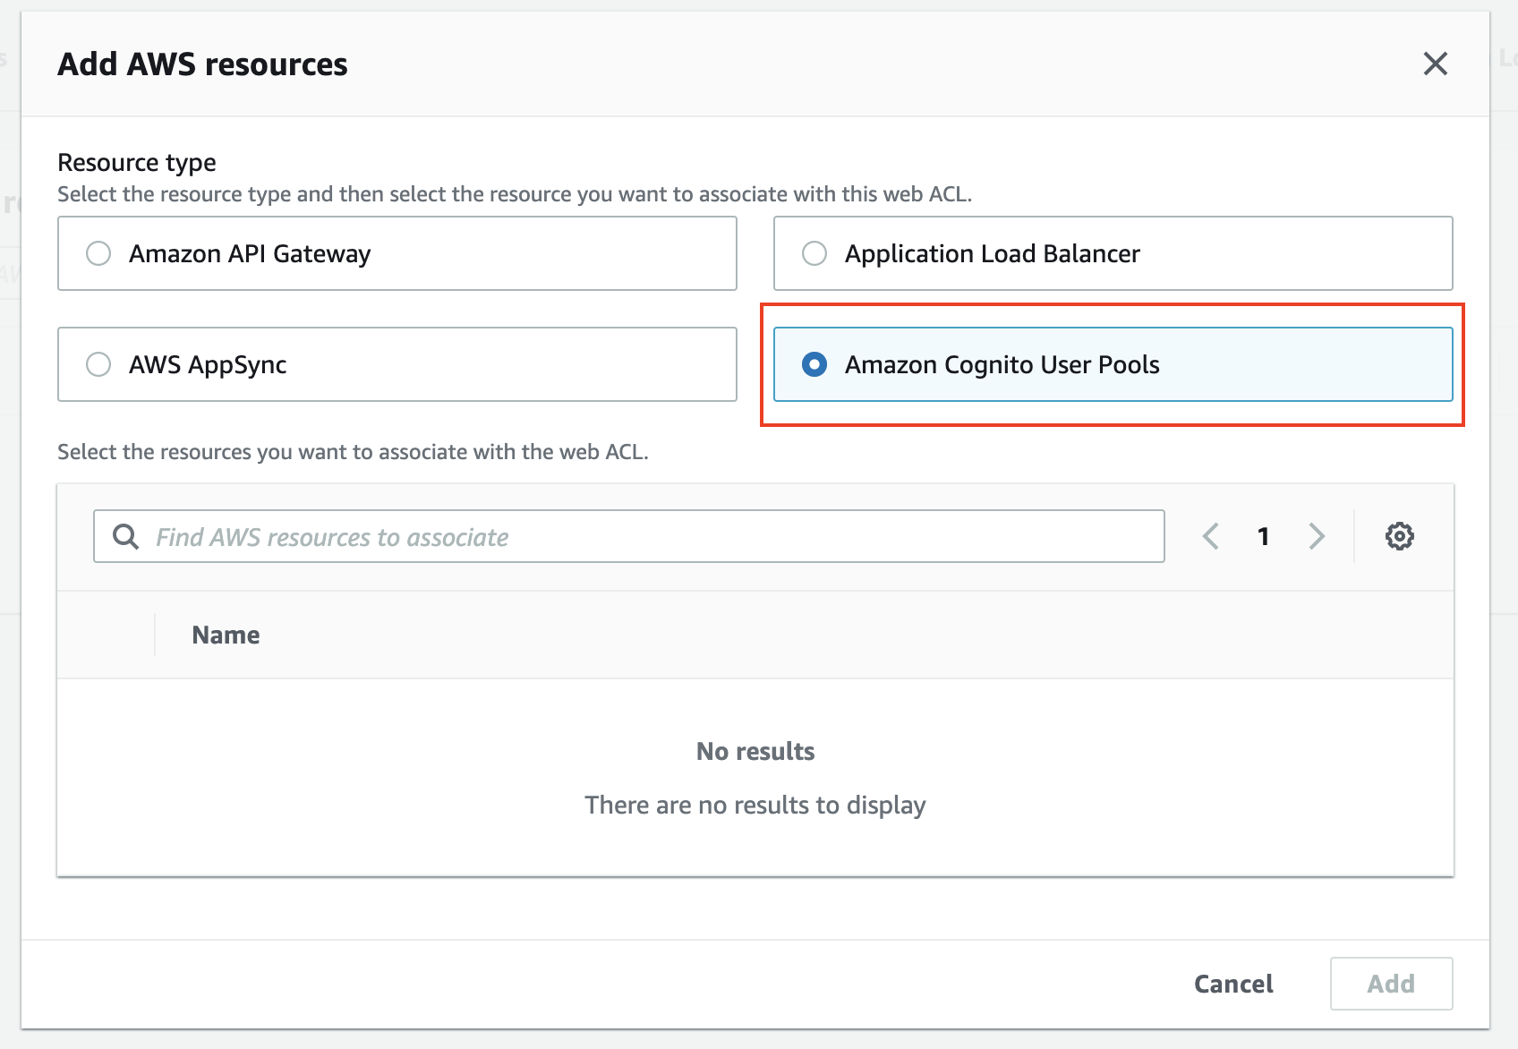The width and height of the screenshot is (1518, 1049).
Task: Click page number 1
Action: coord(1263,536)
